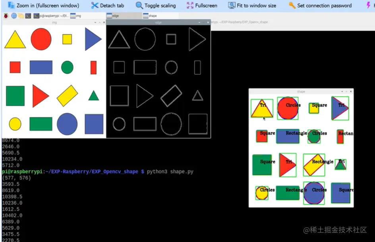Click the 'Square' label on the small yellow square

coord(319,105)
